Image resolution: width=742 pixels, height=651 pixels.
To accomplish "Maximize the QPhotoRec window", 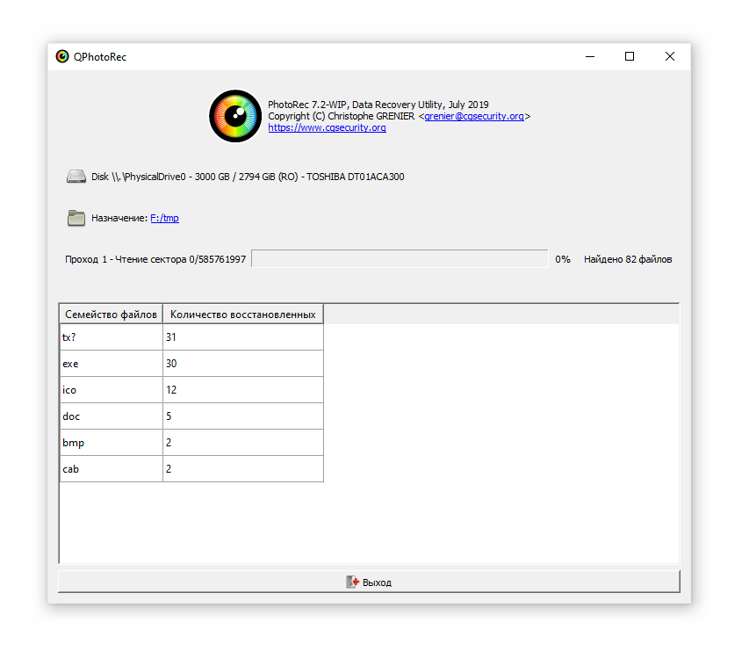I will click(x=630, y=56).
